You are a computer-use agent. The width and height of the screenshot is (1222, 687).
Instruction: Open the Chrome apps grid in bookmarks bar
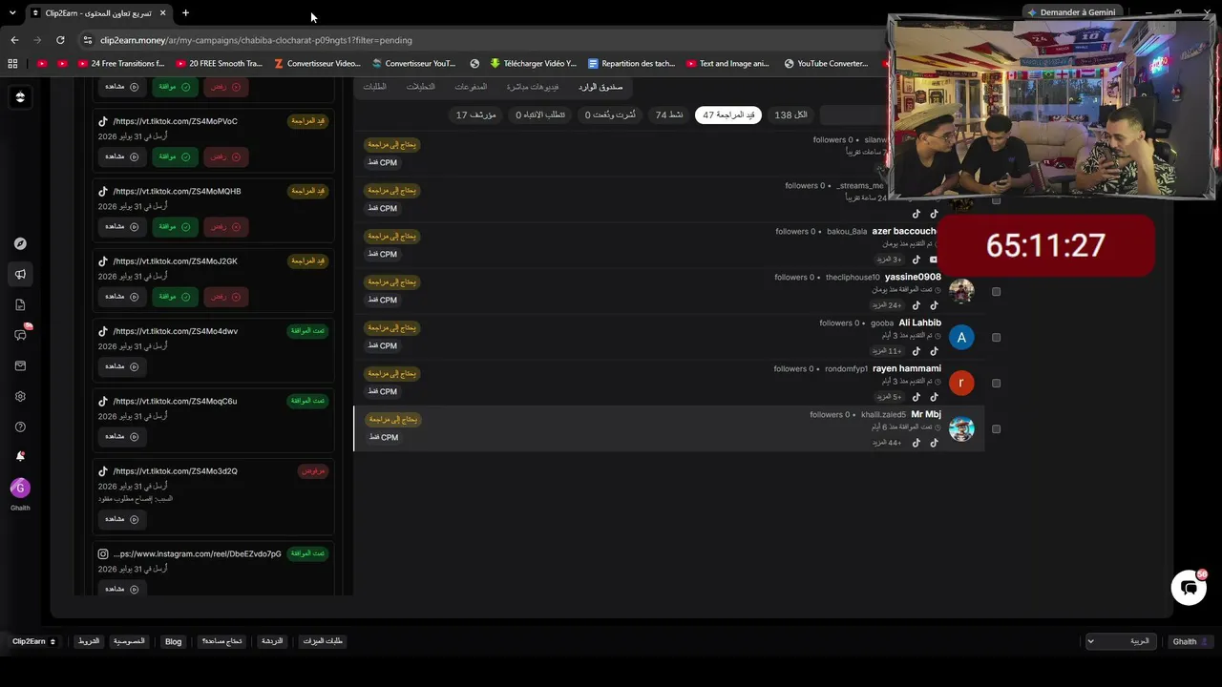coord(12,64)
